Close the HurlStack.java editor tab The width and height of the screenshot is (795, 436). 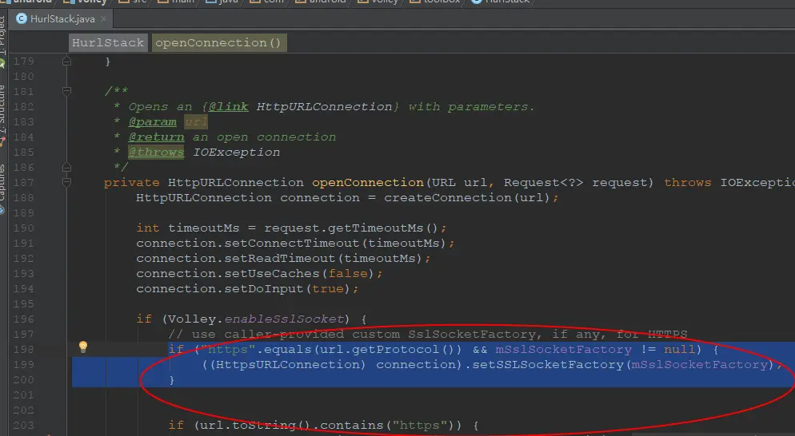point(103,18)
